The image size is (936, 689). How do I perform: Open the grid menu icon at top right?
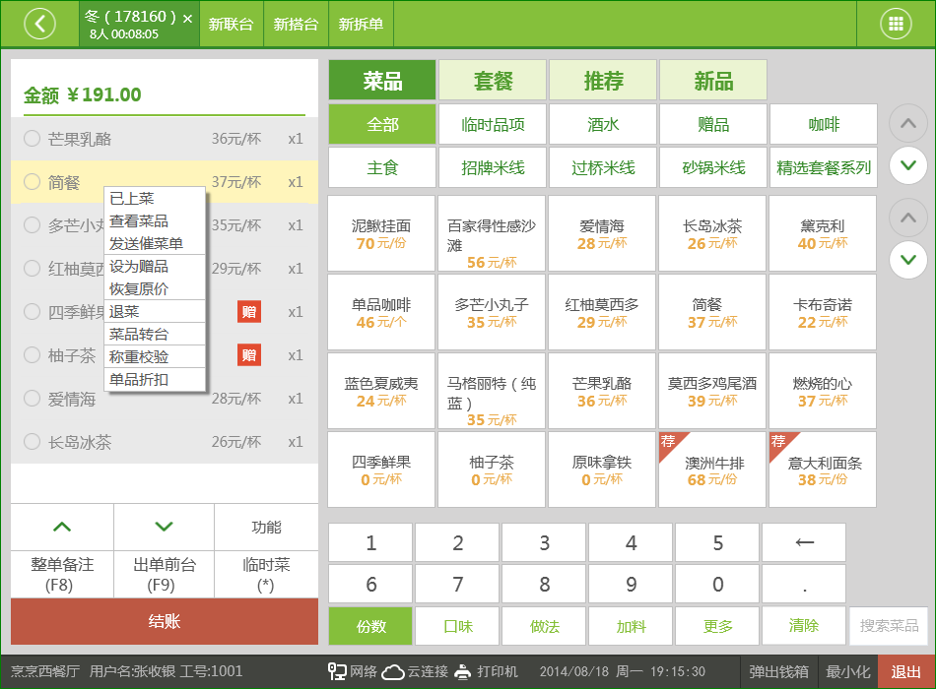click(896, 24)
